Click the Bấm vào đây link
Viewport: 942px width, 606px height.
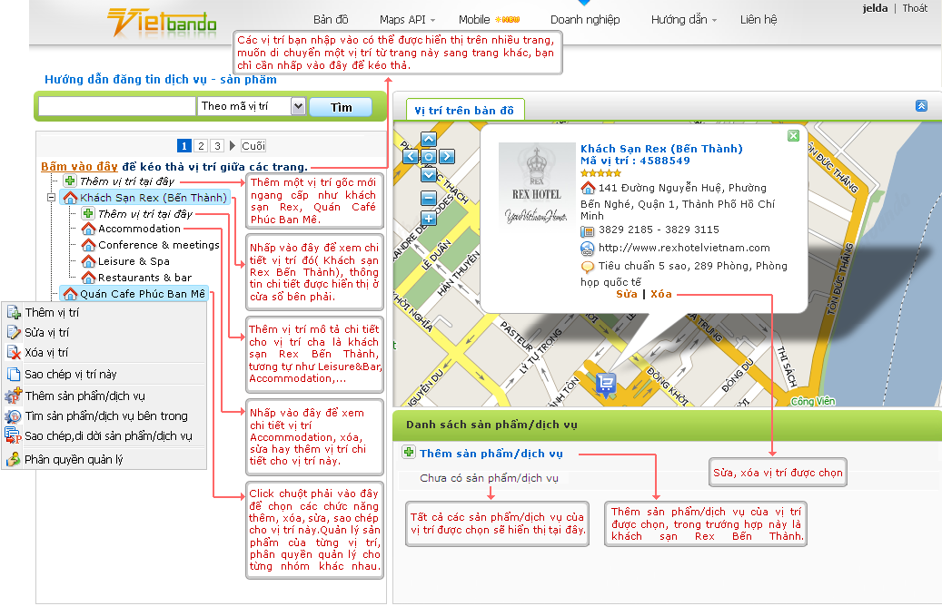[79, 167]
